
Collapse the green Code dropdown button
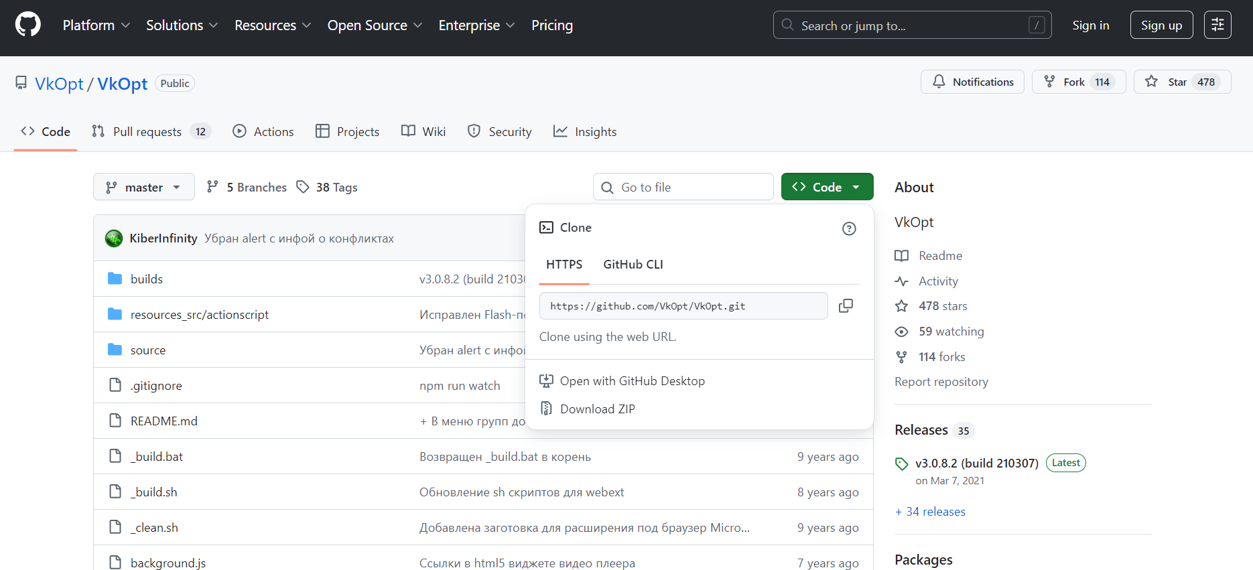(x=826, y=187)
